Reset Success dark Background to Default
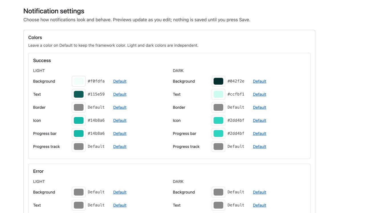 click(259, 81)
